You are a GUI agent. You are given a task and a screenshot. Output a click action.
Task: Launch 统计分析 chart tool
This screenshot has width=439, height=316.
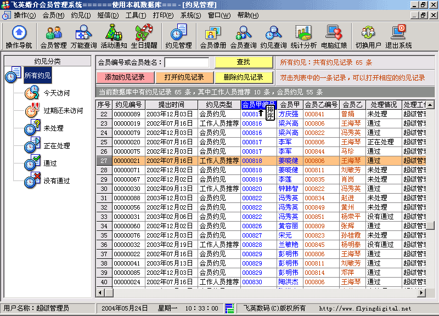[303, 37]
